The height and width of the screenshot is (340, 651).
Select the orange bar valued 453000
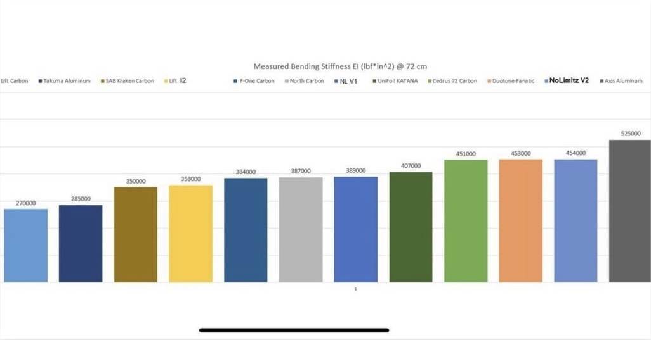520,220
